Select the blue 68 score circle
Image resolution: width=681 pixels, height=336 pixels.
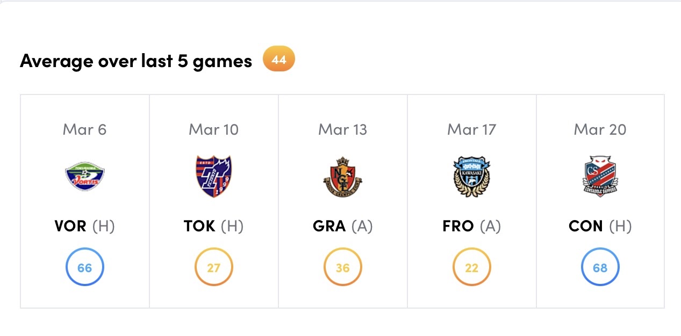[x=600, y=267]
